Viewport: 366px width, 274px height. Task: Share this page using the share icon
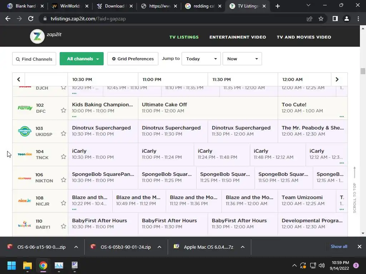[310, 19]
